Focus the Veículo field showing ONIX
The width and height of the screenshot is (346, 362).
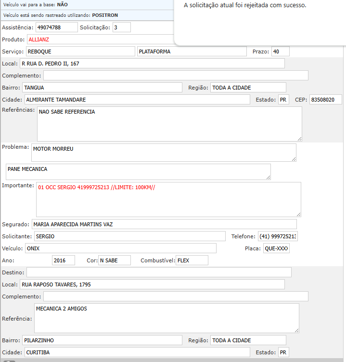120,248
